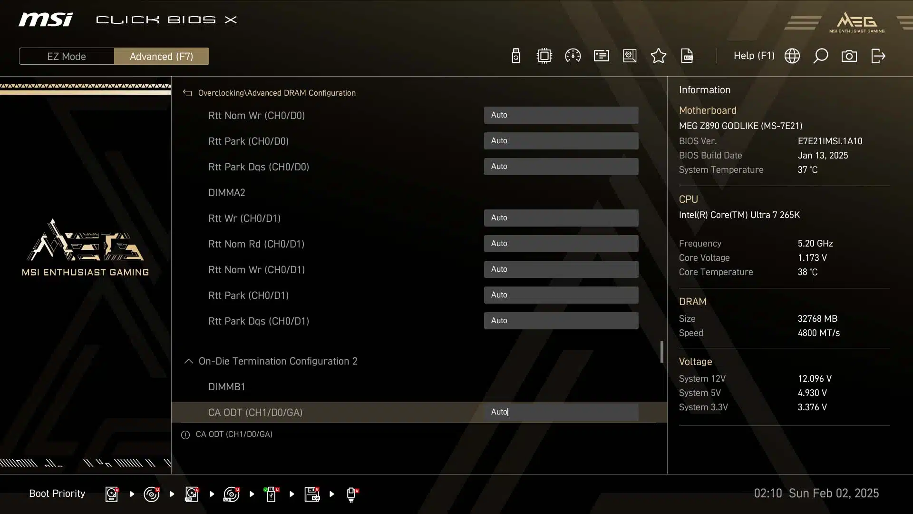Click the System 3.3V value 3.376 V
Viewport: 913px width, 514px height.
pos(812,407)
